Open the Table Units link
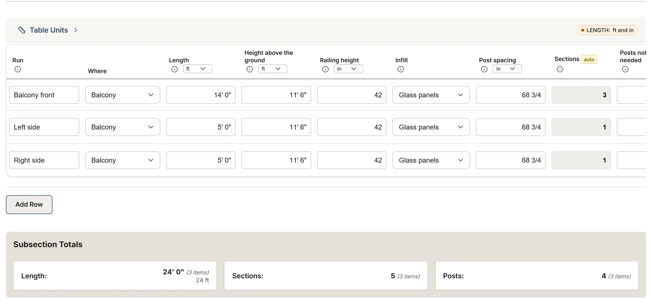This screenshot has height=303, width=652. [x=49, y=30]
